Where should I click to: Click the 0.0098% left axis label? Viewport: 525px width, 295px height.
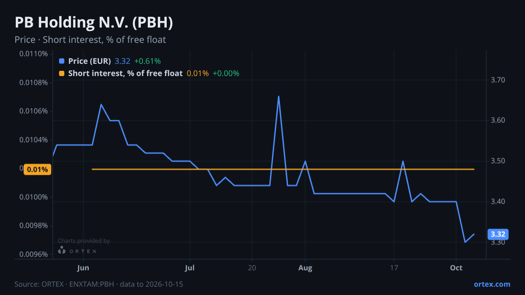click(x=34, y=226)
